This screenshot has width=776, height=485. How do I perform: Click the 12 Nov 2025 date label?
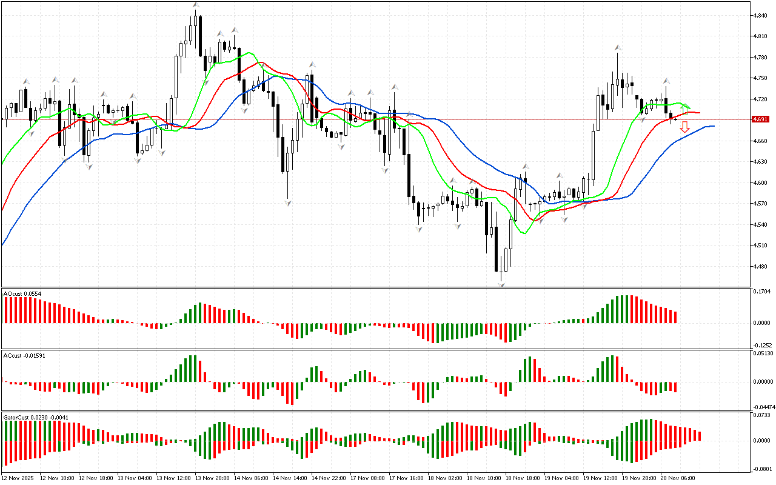[x=19, y=478]
